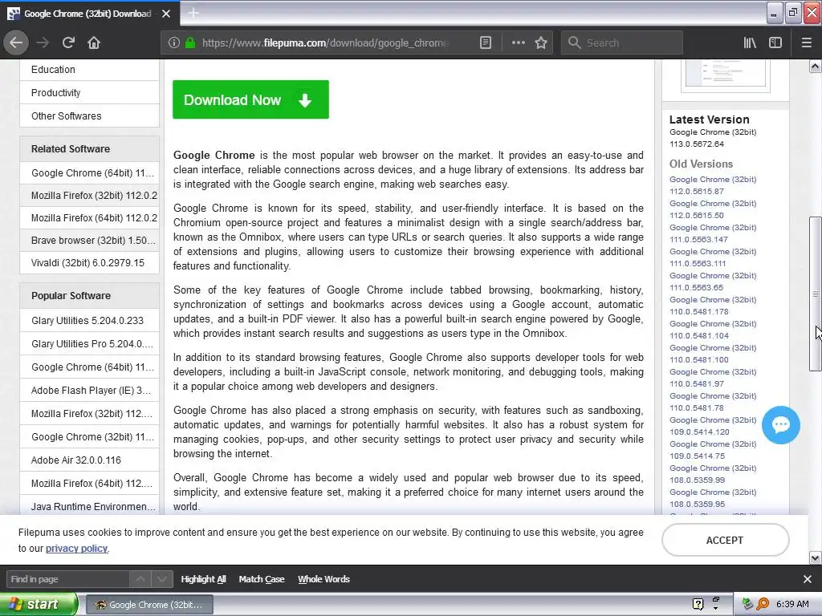Image resolution: width=822 pixels, height=616 pixels.
Task: Click the magnifier icon in search box
Action: click(x=575, y=43)
